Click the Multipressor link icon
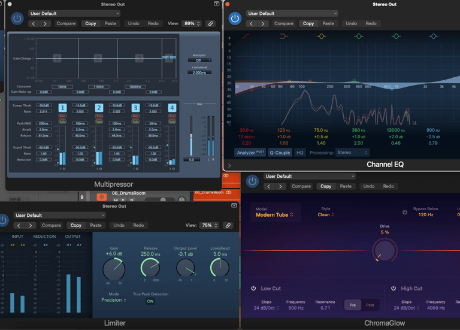Image resolution: width=460 pixels, height=330 pixels. pyautogui.click(x=210, y=24)
